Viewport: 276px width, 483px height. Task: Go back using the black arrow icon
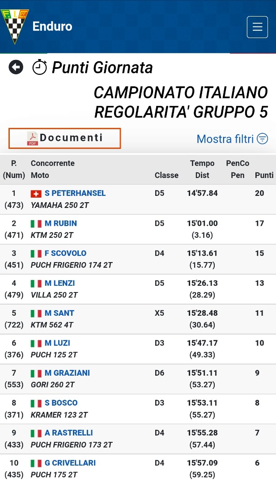(16, 67)
